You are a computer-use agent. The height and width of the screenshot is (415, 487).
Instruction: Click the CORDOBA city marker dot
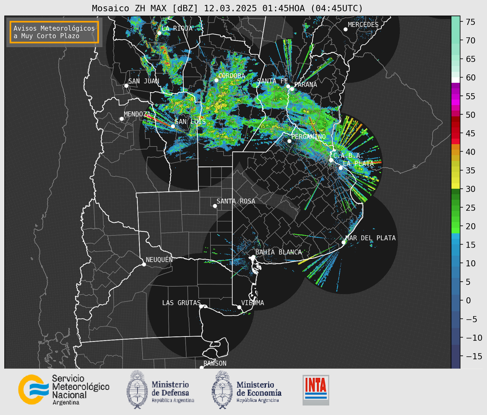(217, 80)
